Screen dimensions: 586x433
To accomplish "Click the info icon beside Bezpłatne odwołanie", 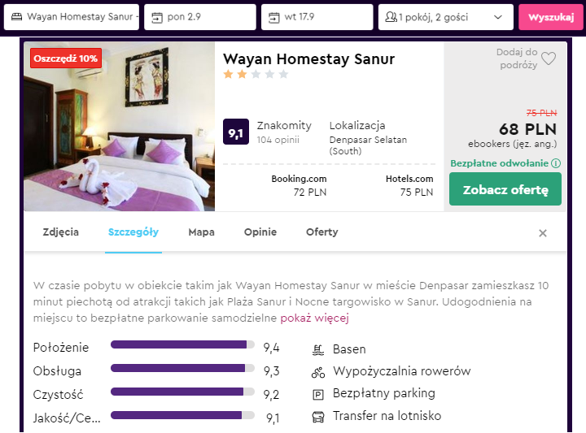I will (556, 163).
